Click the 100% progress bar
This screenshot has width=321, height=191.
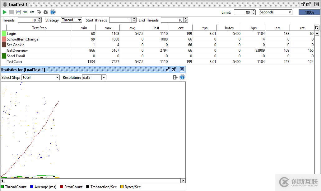click(x=309, y=12)
